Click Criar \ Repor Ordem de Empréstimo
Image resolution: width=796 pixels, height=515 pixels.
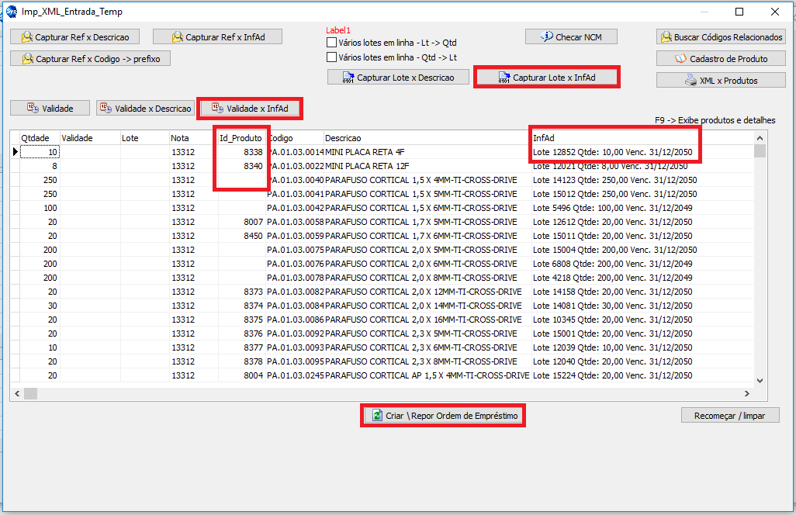pos(444,416)
